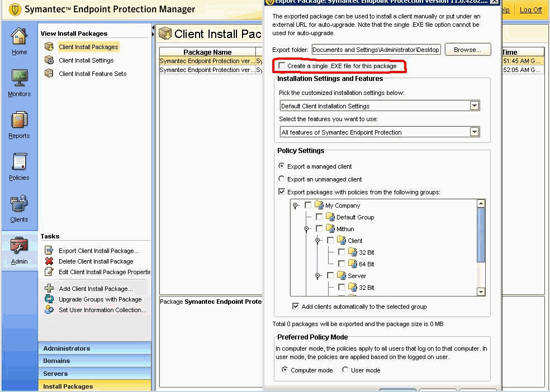This screenshot has height=392, width=550.
Task: Open the Install Packages admin tab
Action: (94, 386)
